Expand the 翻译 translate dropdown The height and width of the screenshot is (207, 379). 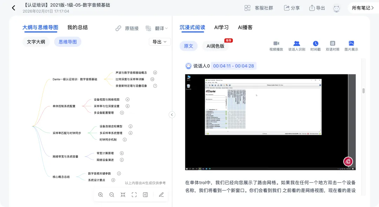[x=157, y=28]
